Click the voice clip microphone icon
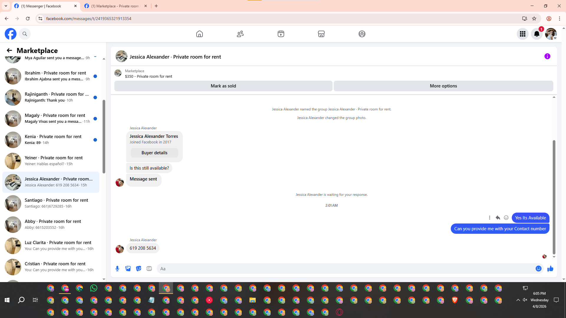Viewport: 566px width, 318px height. 117,269
